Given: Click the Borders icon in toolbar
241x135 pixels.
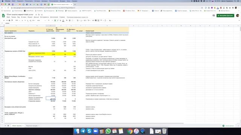Looking at the screenshot, I should (70, 20).
